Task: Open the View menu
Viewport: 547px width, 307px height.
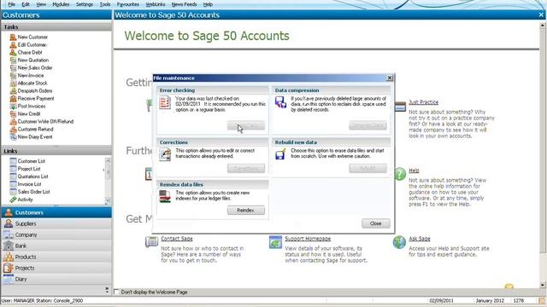Action: click(41, 4)
